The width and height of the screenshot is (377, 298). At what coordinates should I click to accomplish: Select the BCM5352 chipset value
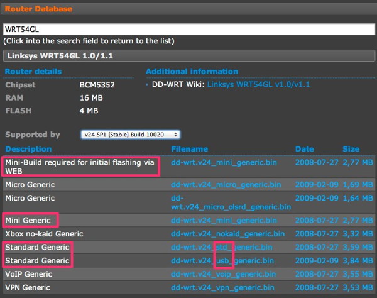click(x=97, y=85)
